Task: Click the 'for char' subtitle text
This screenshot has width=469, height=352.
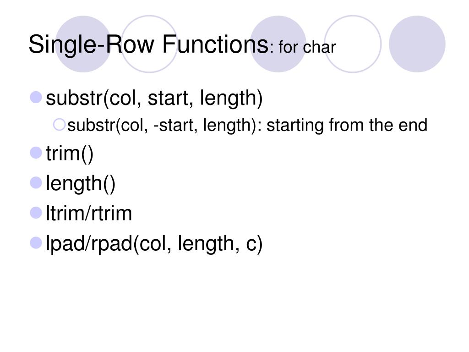Action: tap(307, 48)
